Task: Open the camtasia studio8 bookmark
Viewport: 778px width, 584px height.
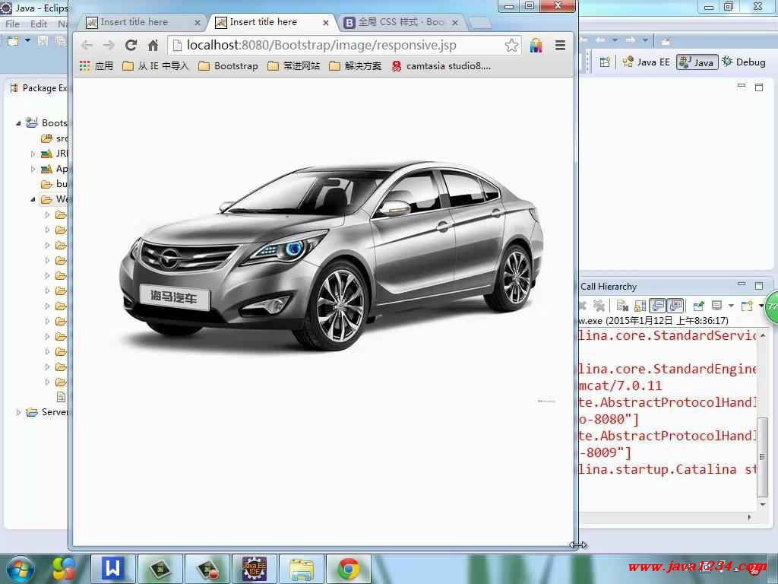Action: [441, 66]
